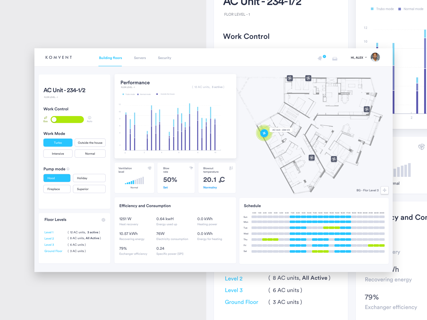Select Hood pump mode
The width and height of the screenshot is (427, 320).
[57, 178]
